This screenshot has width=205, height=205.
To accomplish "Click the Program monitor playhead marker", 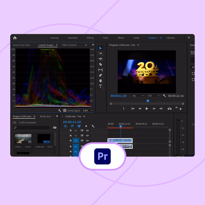I will click(x=148, y=101).
